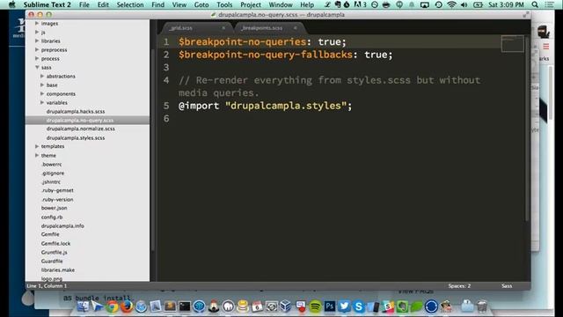Open the Apple menu

point(11,4)
